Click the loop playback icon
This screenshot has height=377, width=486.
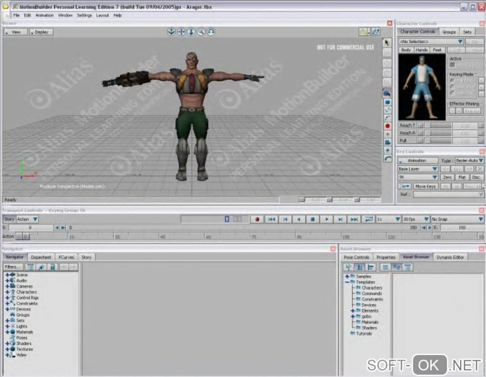click(368, 219)
